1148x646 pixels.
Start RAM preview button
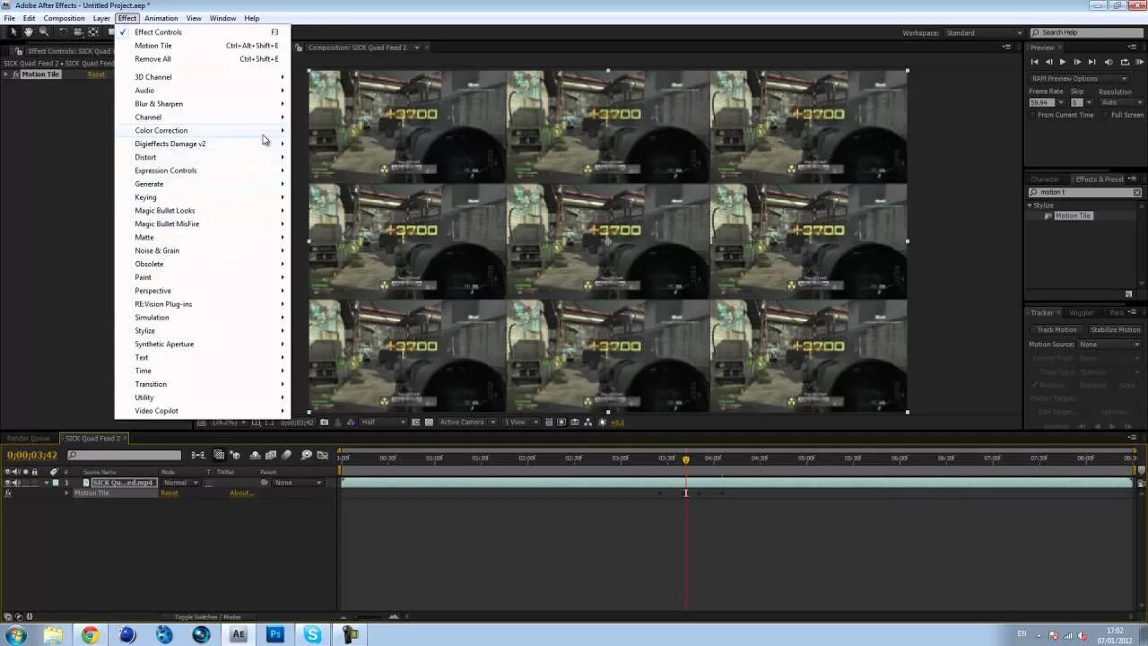pos(1140,62)
